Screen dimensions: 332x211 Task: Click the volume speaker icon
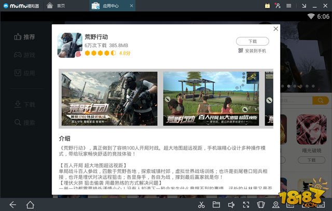(x=231, y=205)
